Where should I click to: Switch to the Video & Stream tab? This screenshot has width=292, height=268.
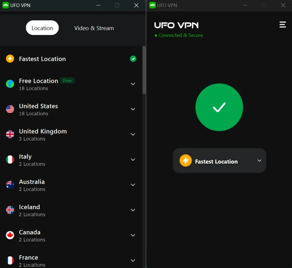tap(94, 28)
